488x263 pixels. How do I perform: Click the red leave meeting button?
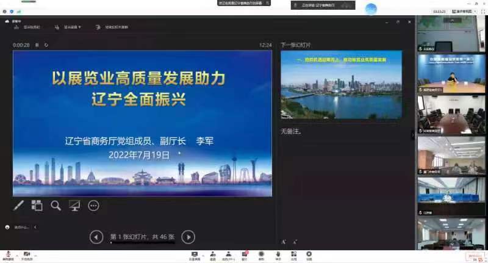pos(475,257)
